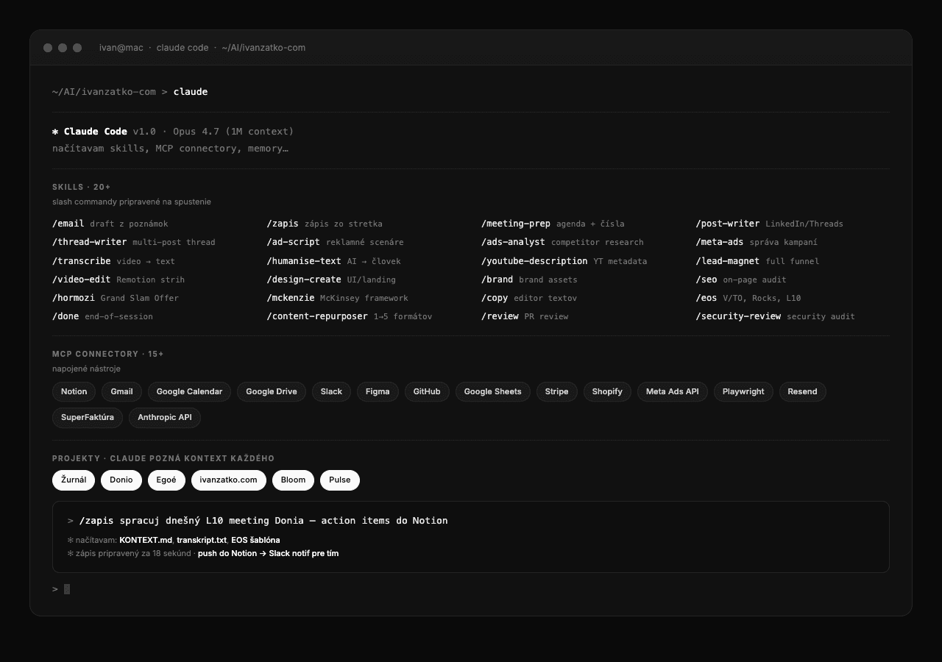Open the Google Calendar connector
942x662 pixels.
[189, 391]
